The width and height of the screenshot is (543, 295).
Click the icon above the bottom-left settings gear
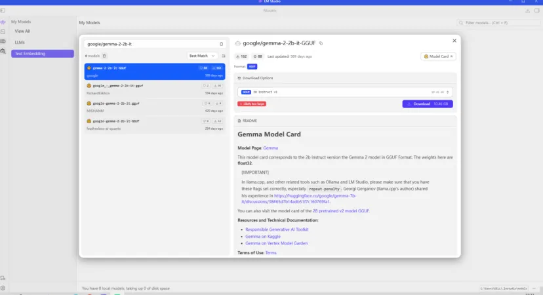[x=3, y=278]
